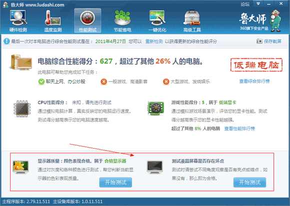This screenshot has height=206, width=290.
Task: Open 查看综合排行榜 overall ranking link
Action: tap(254, 81)
